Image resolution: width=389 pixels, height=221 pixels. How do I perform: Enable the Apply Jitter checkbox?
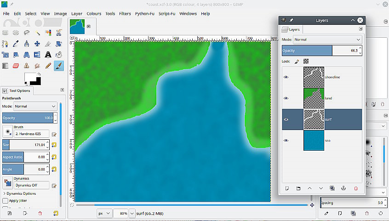click(x=6, y=201)
